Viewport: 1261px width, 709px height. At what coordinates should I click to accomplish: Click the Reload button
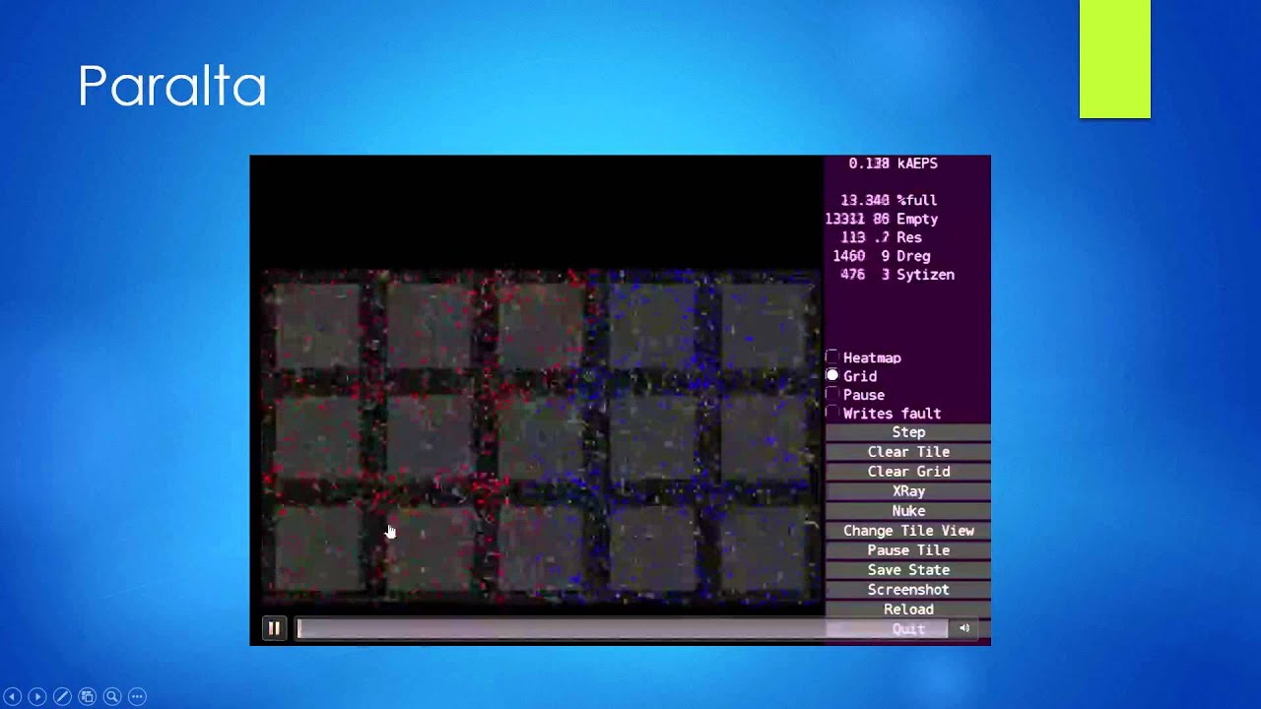tap(908, 610)
